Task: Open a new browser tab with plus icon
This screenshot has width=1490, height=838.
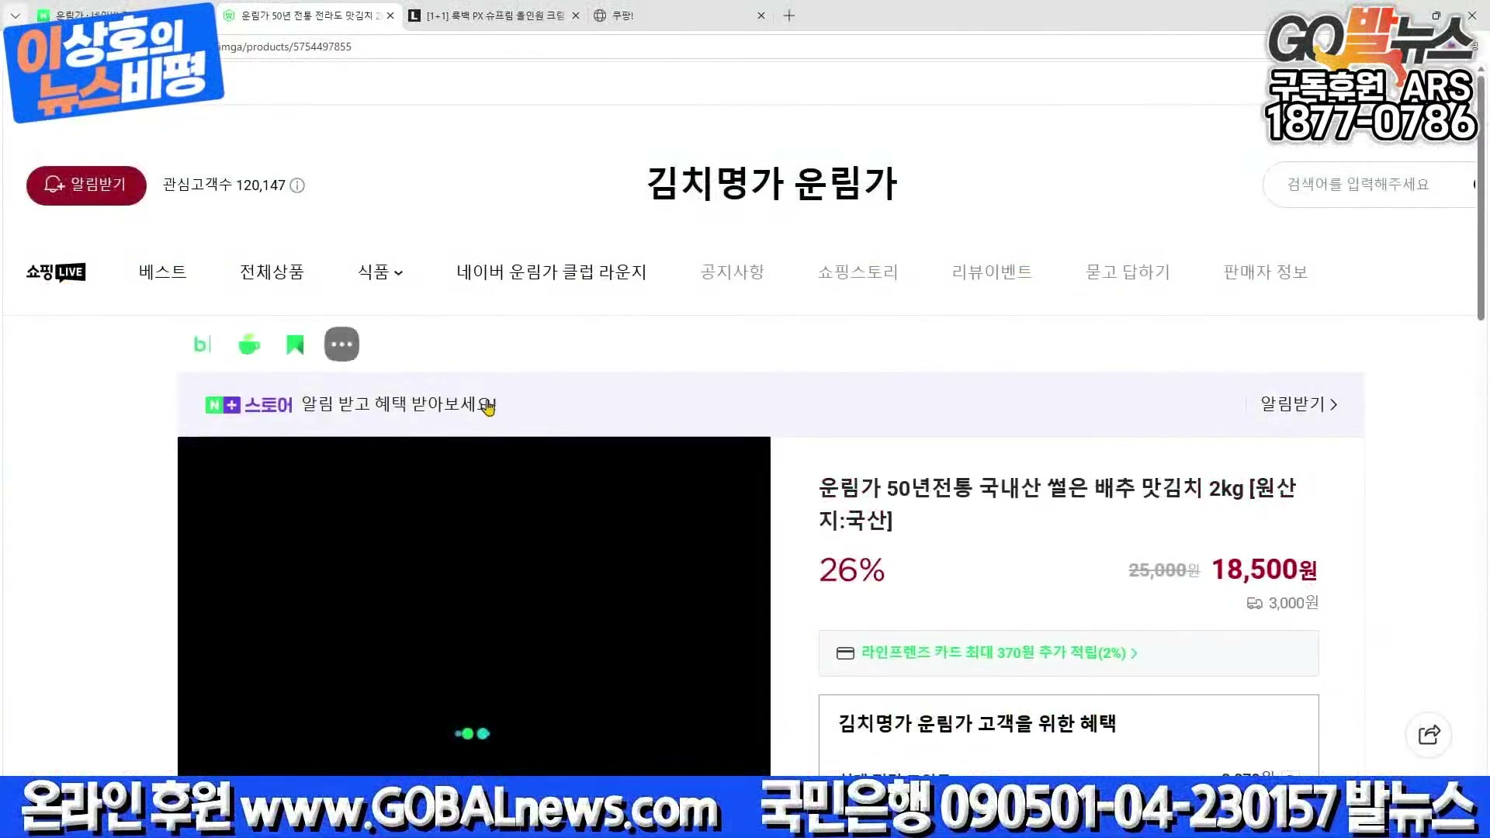Action: click(x=789, y=16)
